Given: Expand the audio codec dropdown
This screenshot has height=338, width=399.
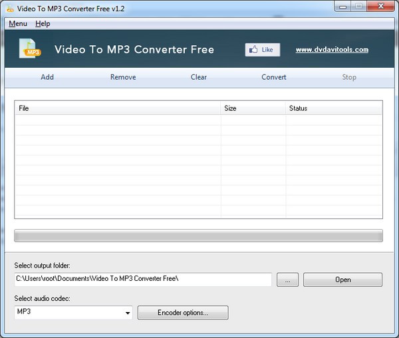Looking at the screenshot, I should coord(127,313).
